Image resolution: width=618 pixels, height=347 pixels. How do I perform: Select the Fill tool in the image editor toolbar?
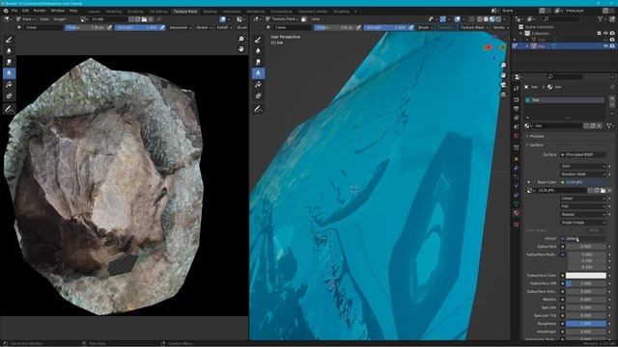(x=9, y=85)
